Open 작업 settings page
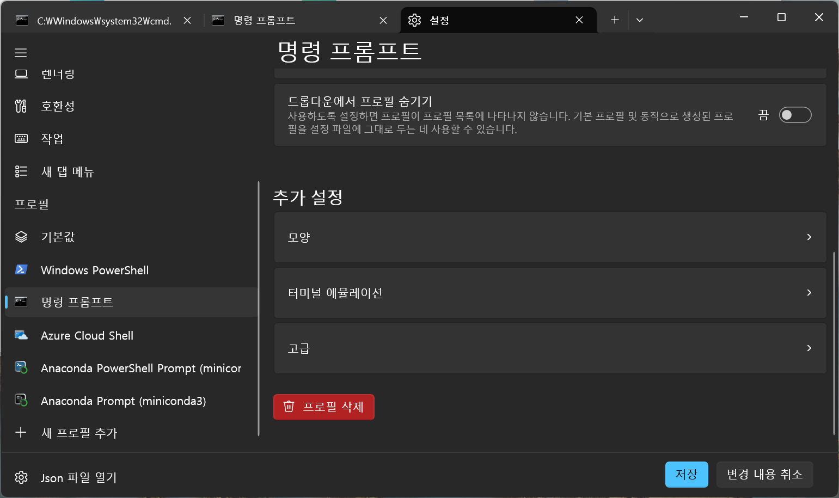This screenshot has width=839, height=498. pyautogui.click(x=131, y=139)
